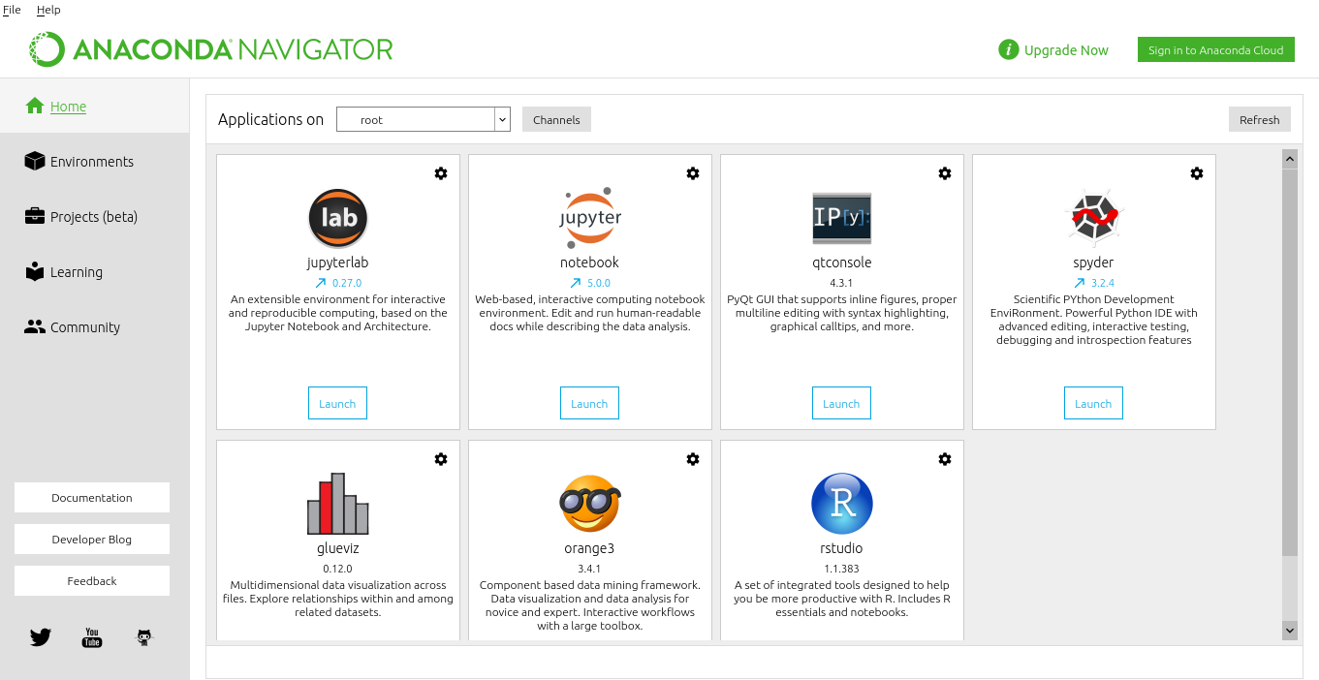1319x680 pixels.
Task: Click the 'Applications on' label
Action: tap(271, 119)
